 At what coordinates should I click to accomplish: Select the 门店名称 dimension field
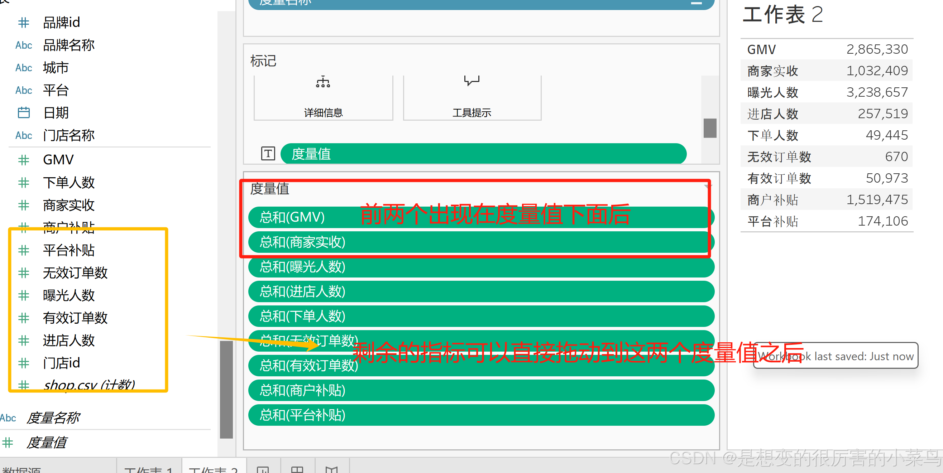coord(68,136)
